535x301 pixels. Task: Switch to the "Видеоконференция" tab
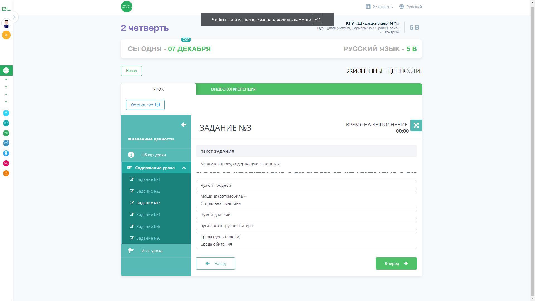tap(234, 89)
